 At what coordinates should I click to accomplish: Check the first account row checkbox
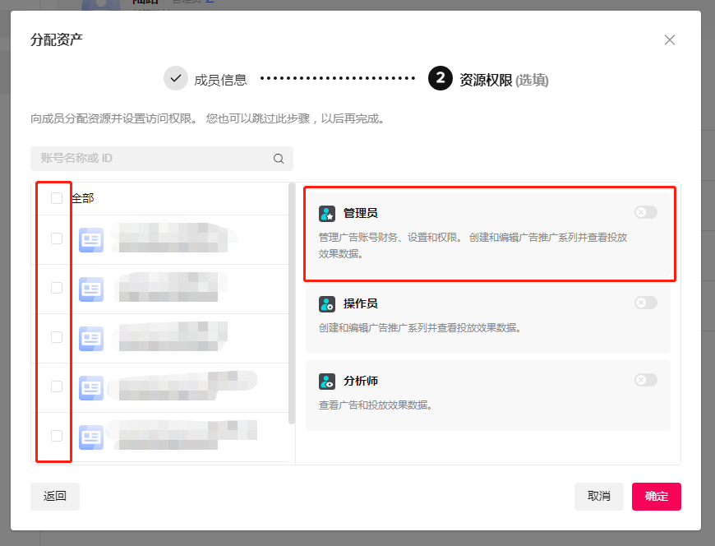pos(57,238)
